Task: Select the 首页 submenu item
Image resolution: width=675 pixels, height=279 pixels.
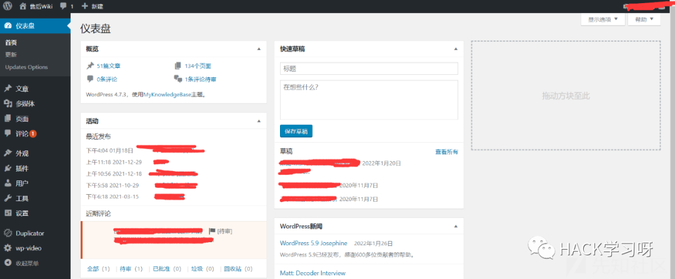Action: coord(11,42)
